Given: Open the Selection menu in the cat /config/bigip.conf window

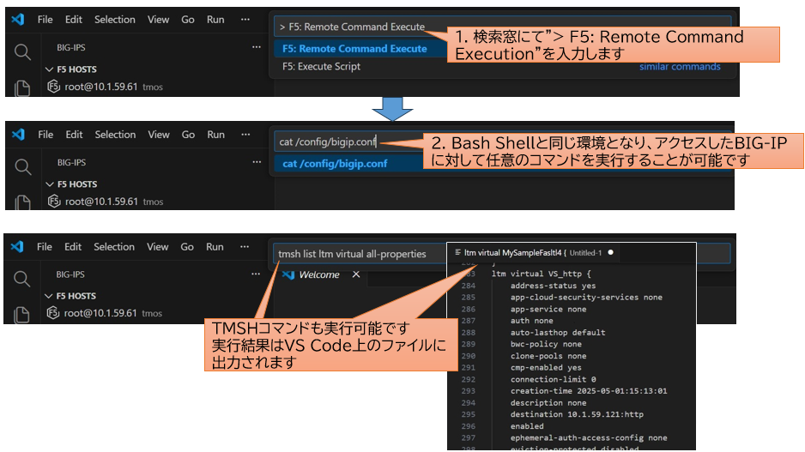Looking at the screenshot, I should click(115, 135).
